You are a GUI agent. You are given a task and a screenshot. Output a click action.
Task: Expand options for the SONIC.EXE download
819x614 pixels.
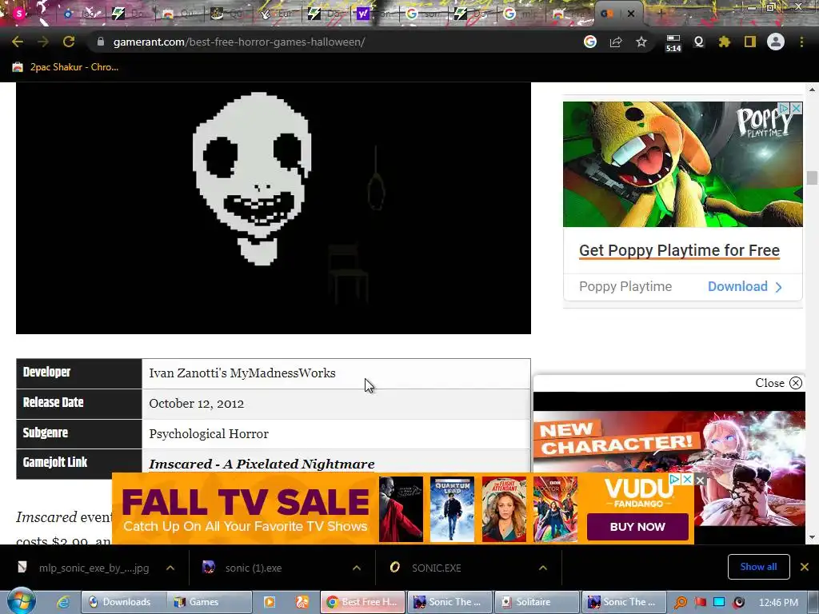click(543, 568)
